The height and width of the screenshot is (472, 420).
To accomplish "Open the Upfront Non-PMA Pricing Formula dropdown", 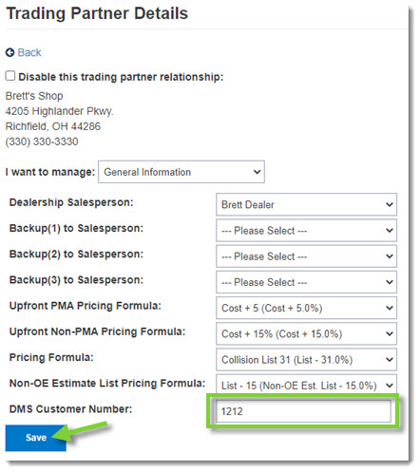I will [x=306, y=333].
